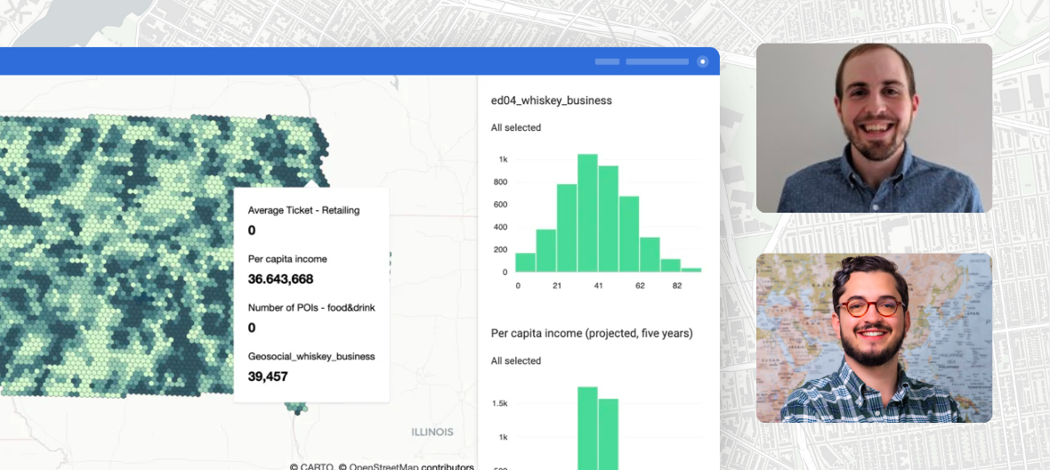Open the CARTO attribution link
Screen dimensions: 1050x470
[311, 466]
